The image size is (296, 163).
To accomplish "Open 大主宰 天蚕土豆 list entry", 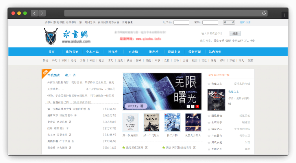I will tap(59, 135).
